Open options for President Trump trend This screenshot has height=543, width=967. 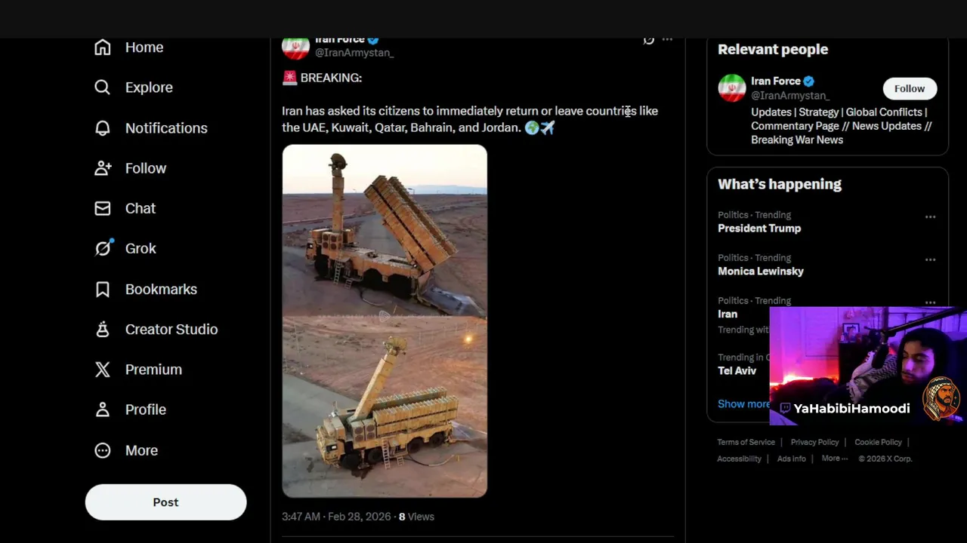click(930, 217)
